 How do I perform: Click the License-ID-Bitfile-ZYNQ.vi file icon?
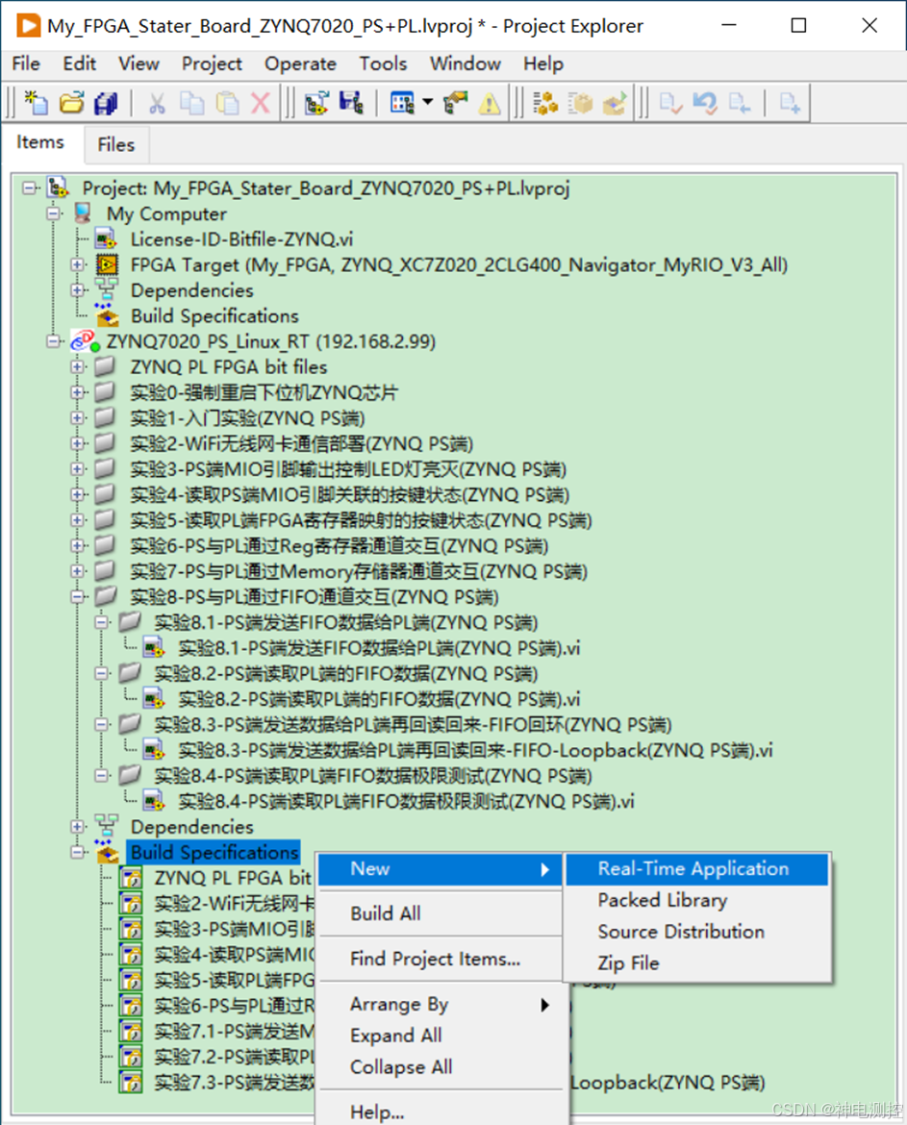pos(106,238)
